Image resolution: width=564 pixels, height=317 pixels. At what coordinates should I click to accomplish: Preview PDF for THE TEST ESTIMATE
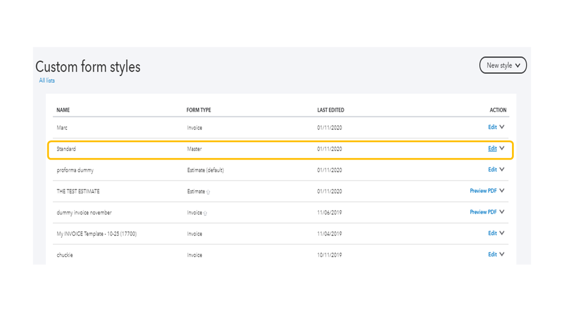tap(483, 191)
